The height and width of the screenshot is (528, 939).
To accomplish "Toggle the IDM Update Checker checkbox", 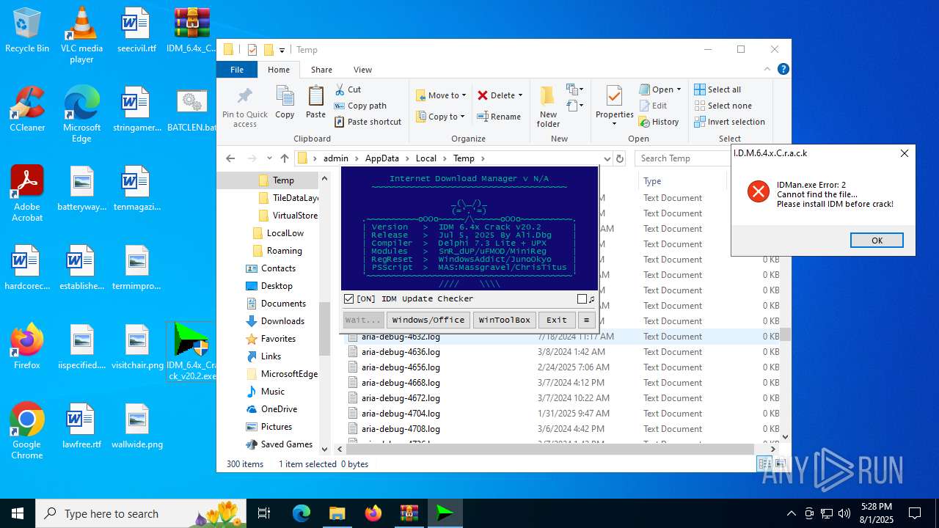I will pyautogui.click(x=349, y=298).
